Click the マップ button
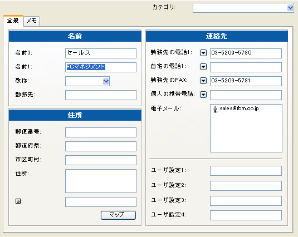This screenshot has height=237, width=298. click(118, 215)
